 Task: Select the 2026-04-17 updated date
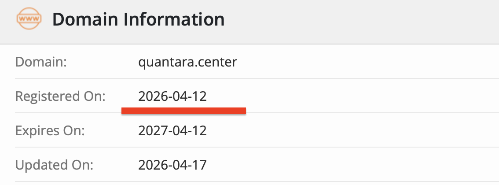pyautogui.click(x=172, y=165)
